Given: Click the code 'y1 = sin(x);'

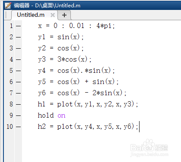Looking at the screenshot, I should point(61,37).
